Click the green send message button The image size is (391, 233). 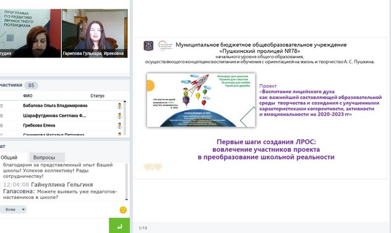119,226
